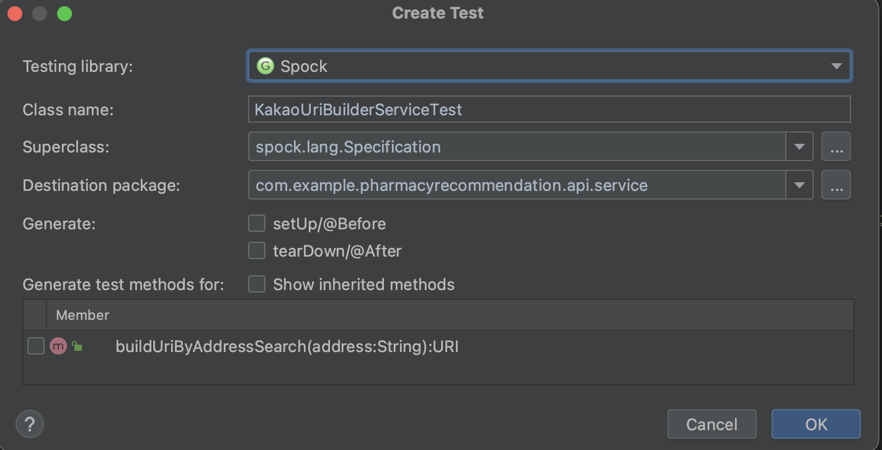This screenshot has width=882, height=450.
Task: Close the Create Test dialog window
Action: click(x=15, y=13)
